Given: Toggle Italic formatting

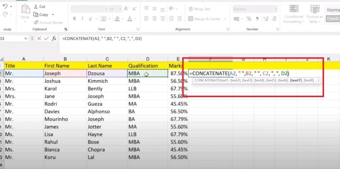Looking at the screenshot, I should (82, 19).
